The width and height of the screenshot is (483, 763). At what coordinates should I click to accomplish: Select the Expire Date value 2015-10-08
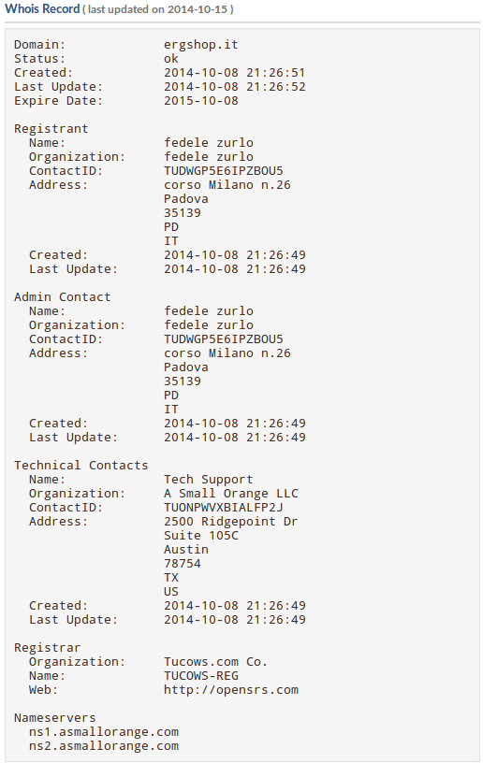point(201,101)
